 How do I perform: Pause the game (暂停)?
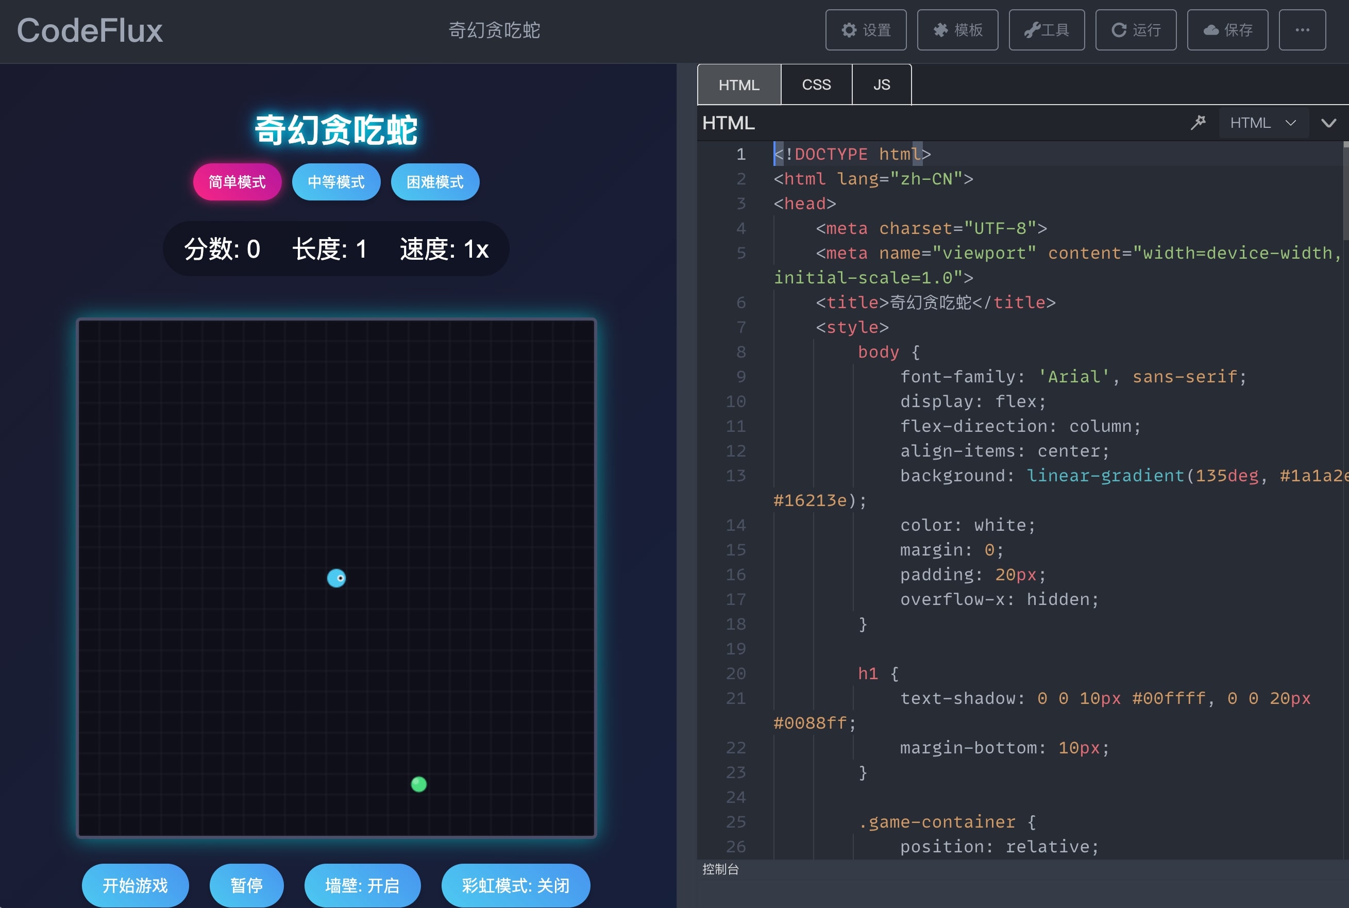pos(247,885)
